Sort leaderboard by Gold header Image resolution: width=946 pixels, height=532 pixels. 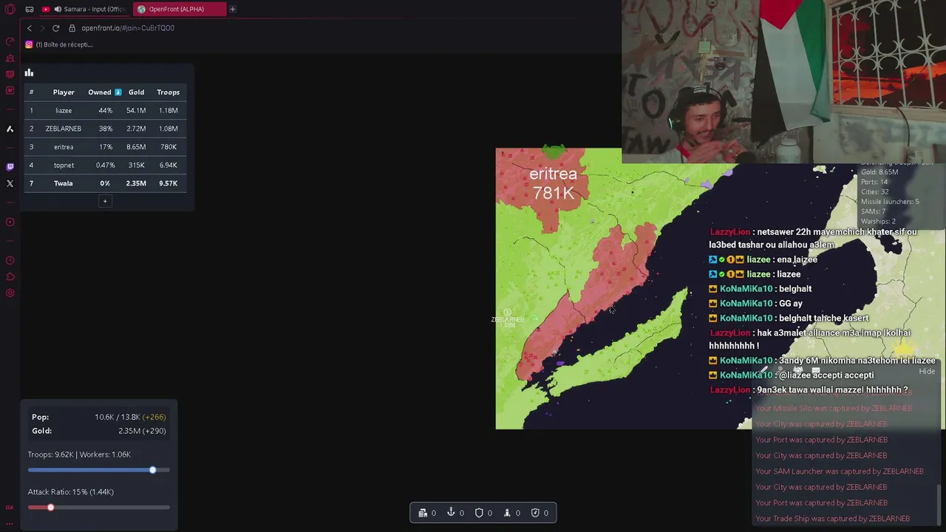click(x=136, y=92)
